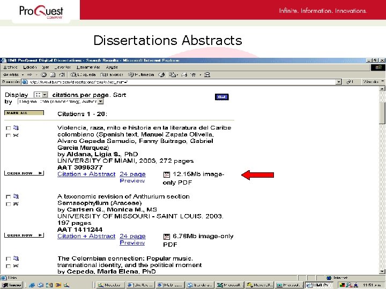This screenshot has width=386, height=289.
Task: Click the PDF icon beside 6.78Mb image-only PDF
Action: pos(167,237)
